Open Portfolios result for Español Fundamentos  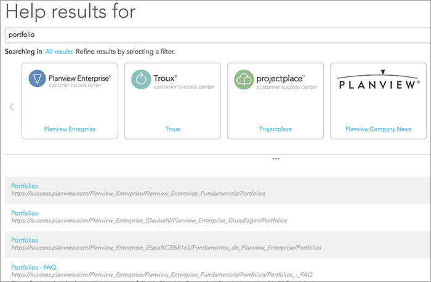coord(25,240)
